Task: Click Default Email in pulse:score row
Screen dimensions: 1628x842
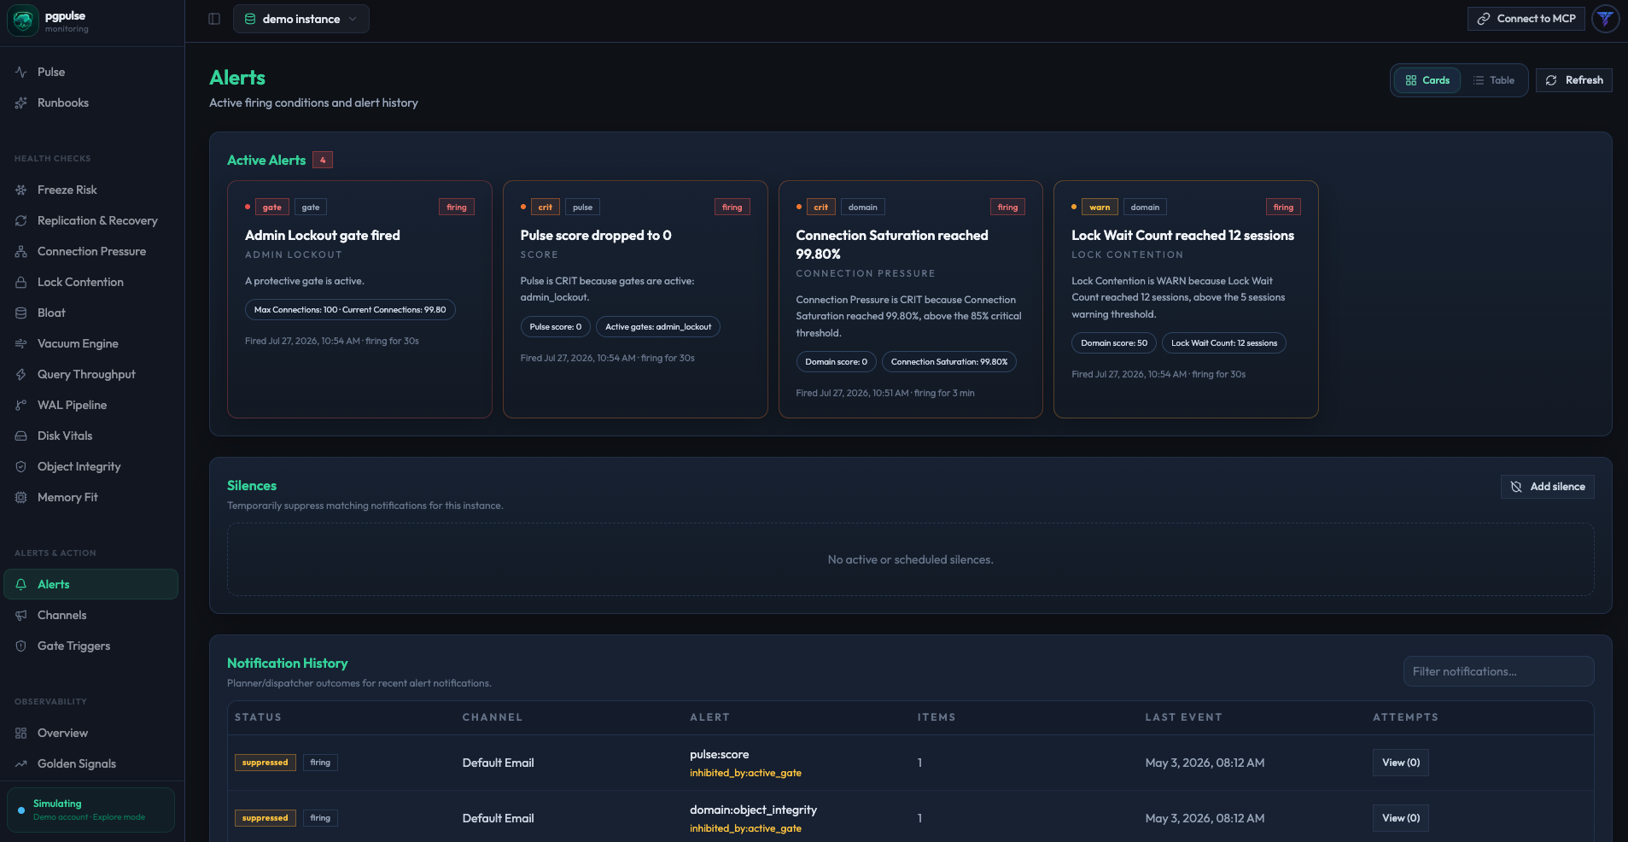Action: pos(498,763)
